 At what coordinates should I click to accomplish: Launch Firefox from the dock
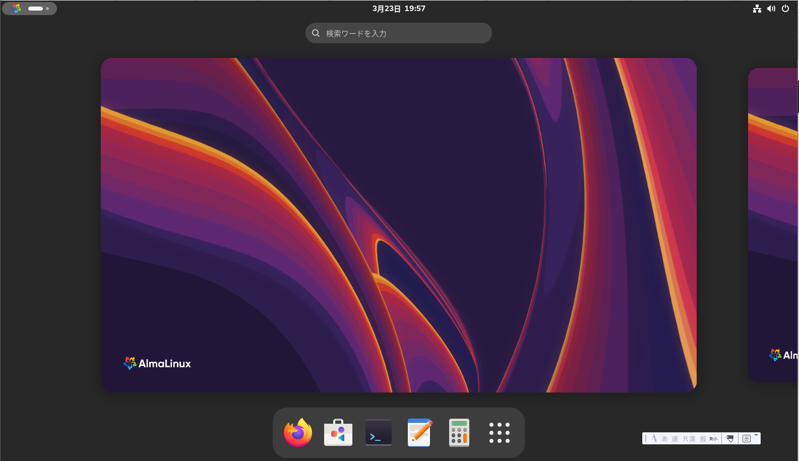pos(297,433)
